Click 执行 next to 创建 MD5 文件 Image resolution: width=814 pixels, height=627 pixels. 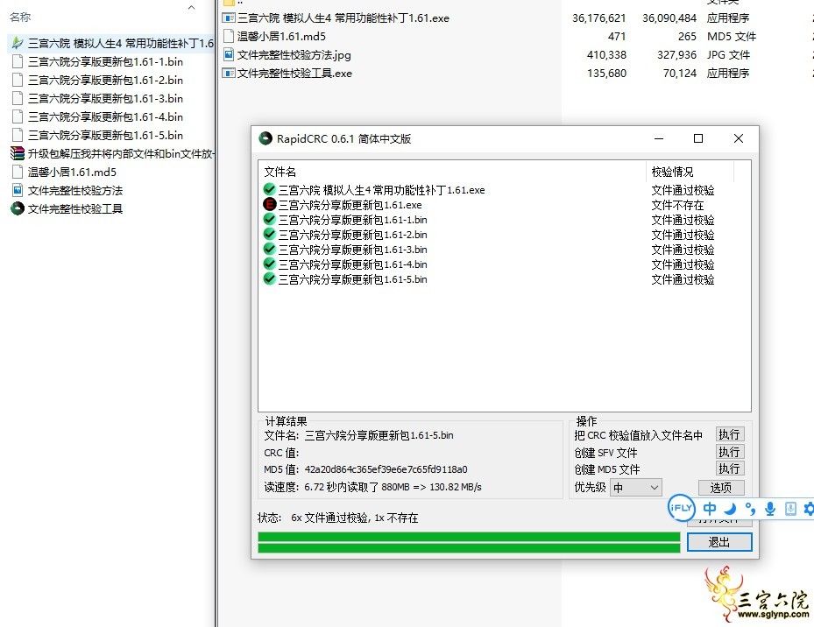[x=729, y=468]
